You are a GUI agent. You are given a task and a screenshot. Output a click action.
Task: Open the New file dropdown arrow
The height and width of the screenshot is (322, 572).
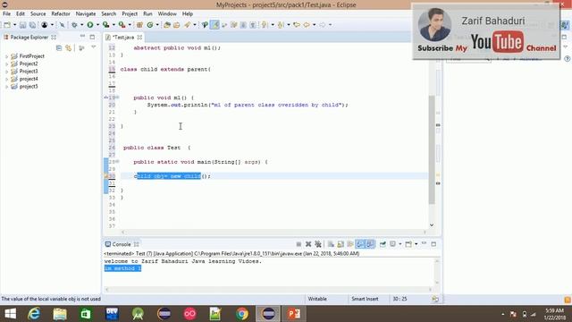[14, 25]
